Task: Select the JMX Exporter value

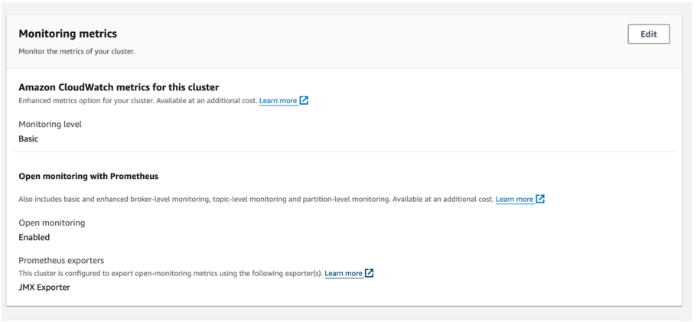Action: coord(44,288)
